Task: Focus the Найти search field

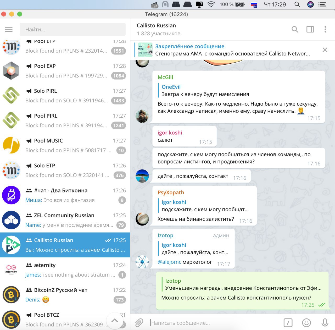Action: coord(72,29)
